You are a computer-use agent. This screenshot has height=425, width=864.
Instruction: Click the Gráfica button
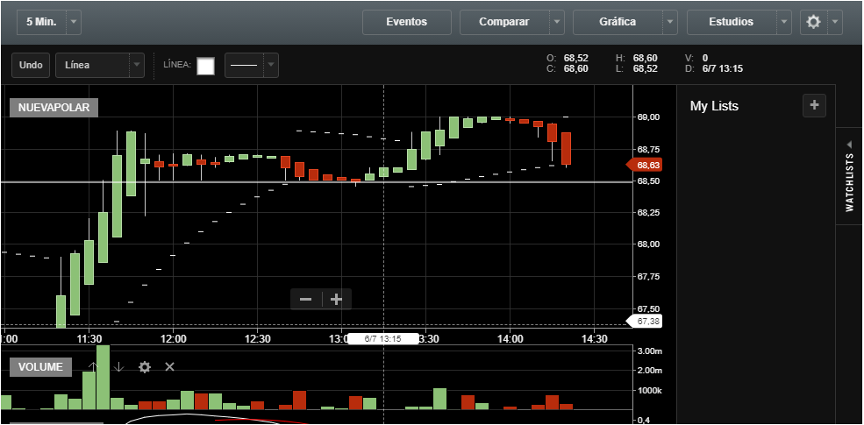(618, 22)
